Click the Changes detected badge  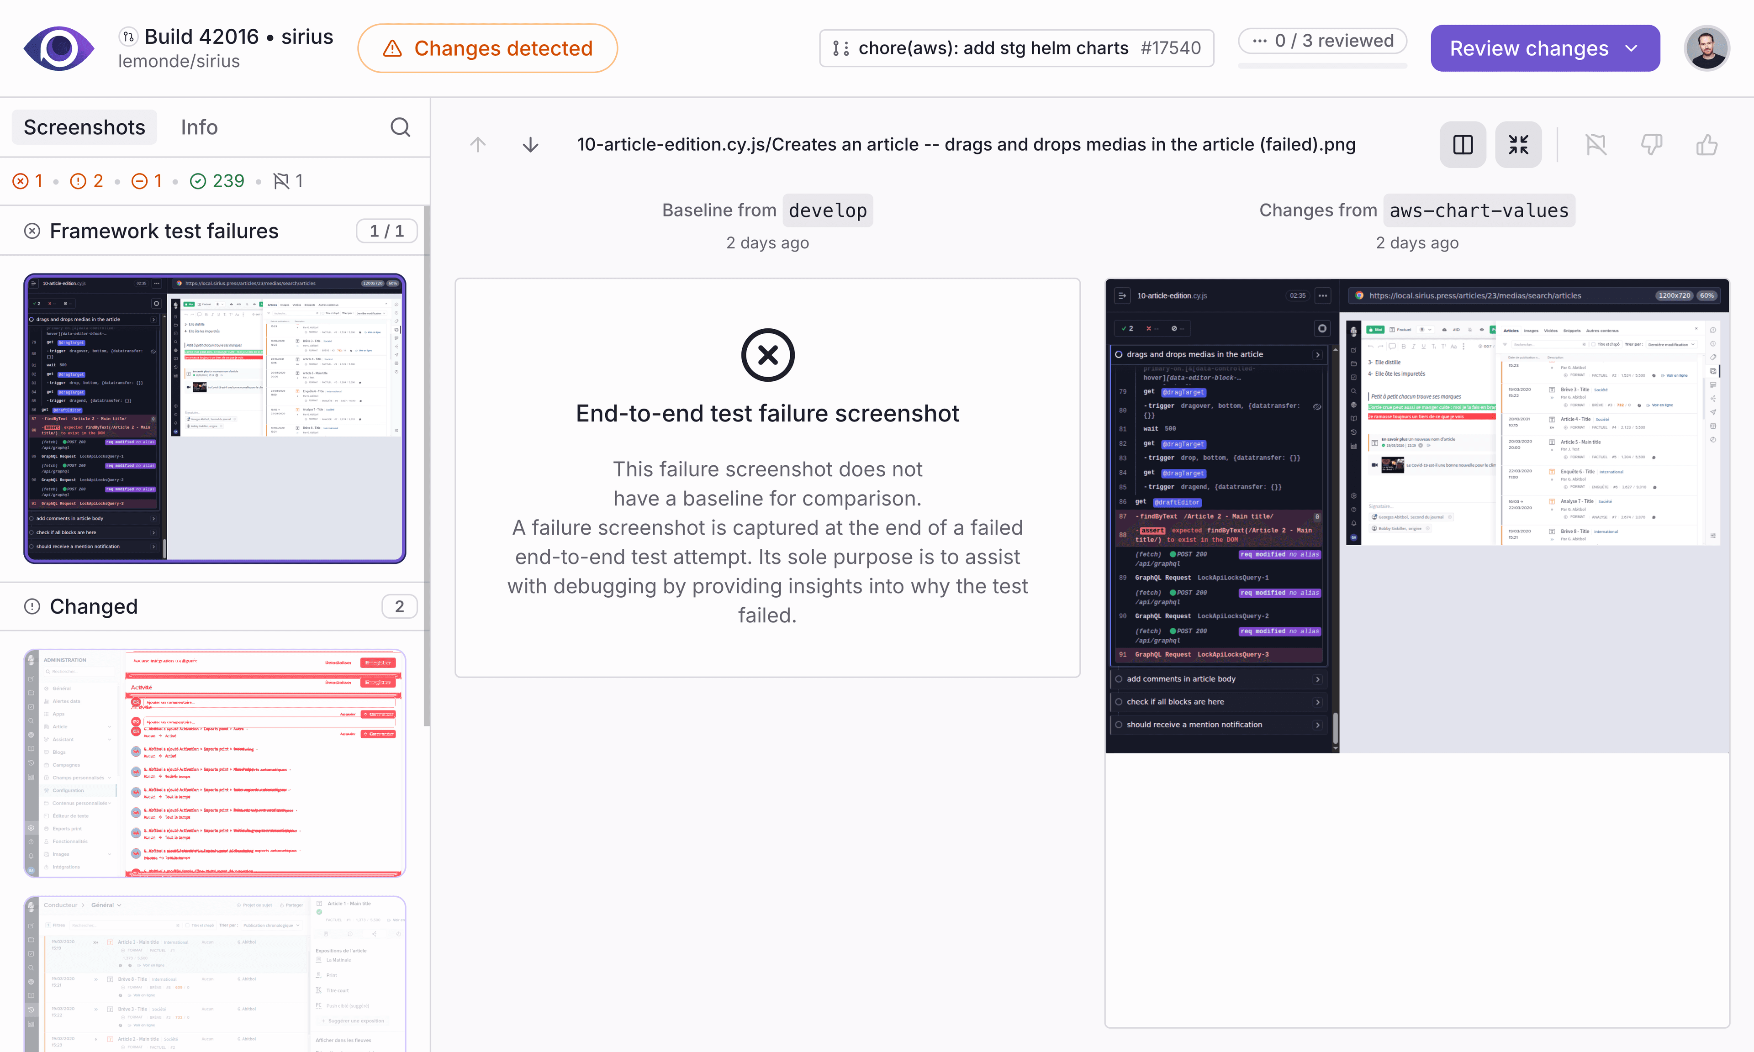(487, 47)
